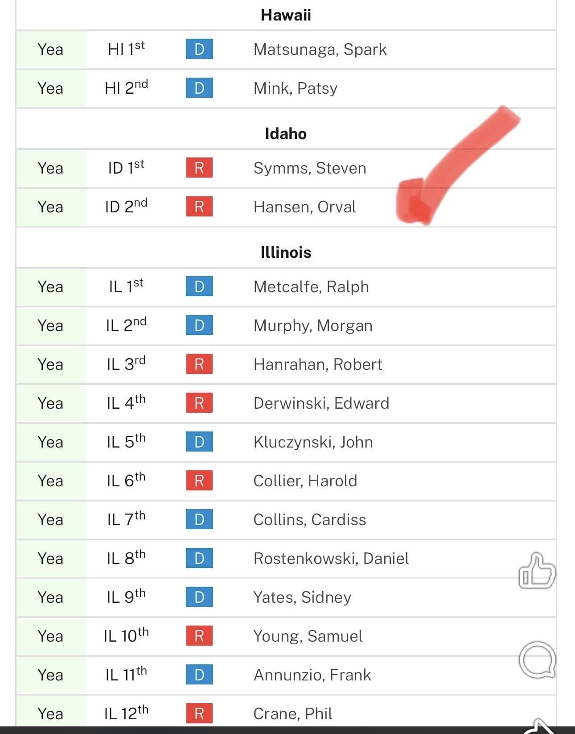Image resolution: width=575 pixels, height=734 pixels.
Task: Click the R party badge for Symms
Action: click(199, 168)
